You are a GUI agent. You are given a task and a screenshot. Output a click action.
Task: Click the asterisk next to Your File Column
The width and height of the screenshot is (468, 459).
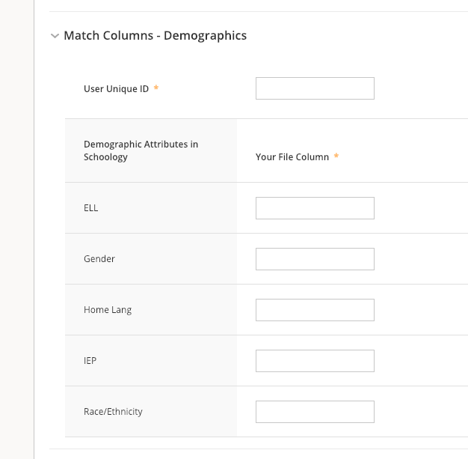click(336, 156)
